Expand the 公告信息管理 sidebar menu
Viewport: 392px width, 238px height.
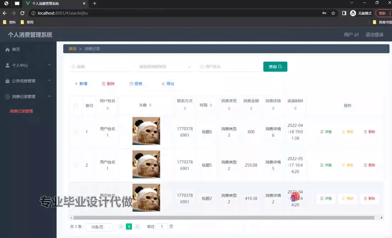tap(28, 81)
